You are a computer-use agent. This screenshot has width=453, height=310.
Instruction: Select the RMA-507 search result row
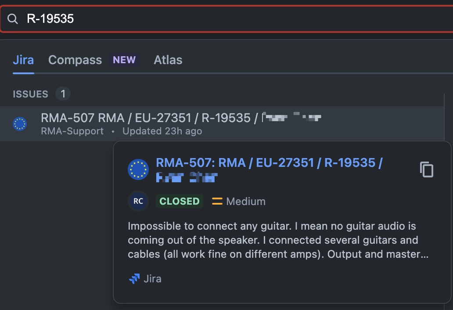[222, 124]
